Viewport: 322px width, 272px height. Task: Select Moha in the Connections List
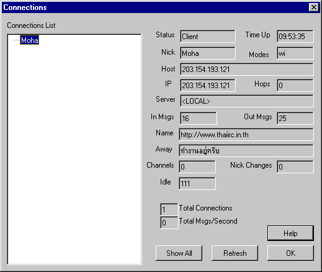29,40
